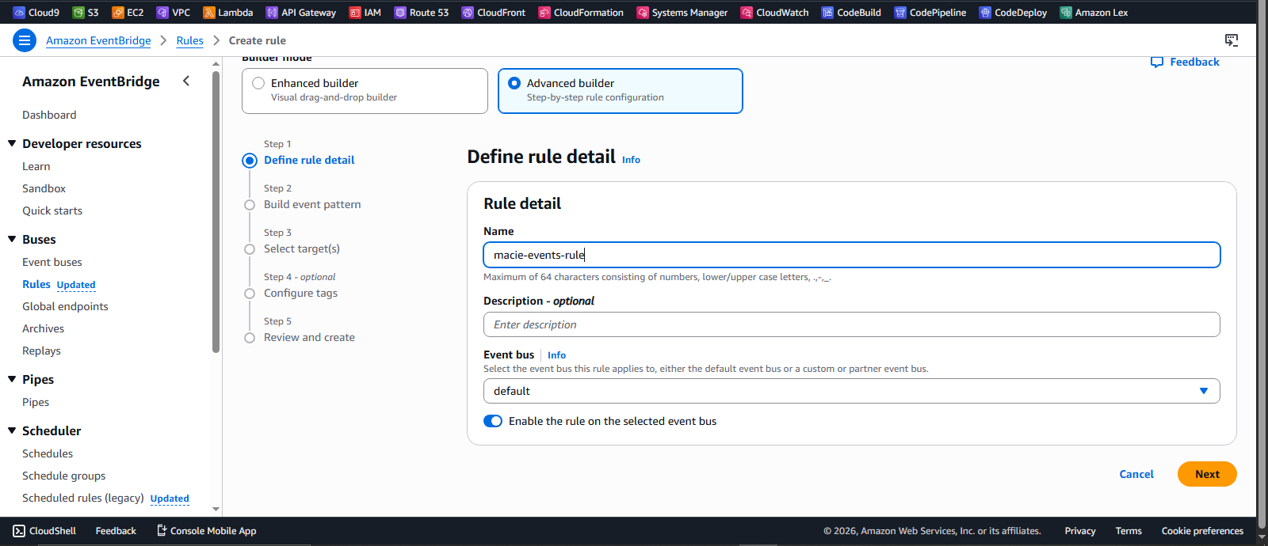Follow the Amazon EventBridge breadcrumb link
The image size is (1268, 546).
pyautogui.click(x=98, y=40)
